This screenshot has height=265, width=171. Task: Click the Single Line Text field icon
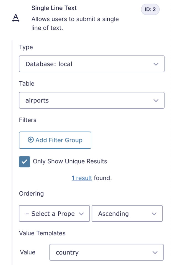(16, 18)
